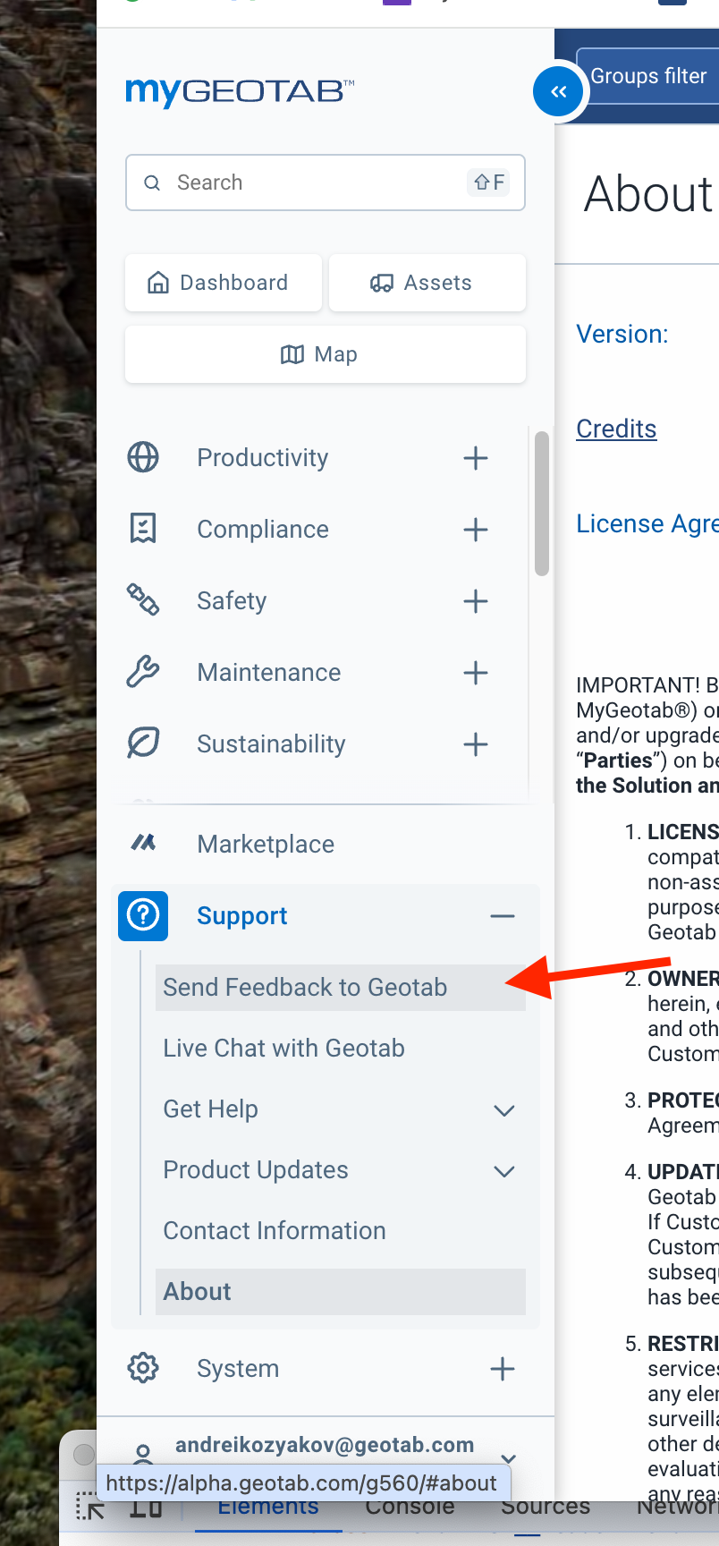Click the Compliance clipboard icon

tap(142, 529)
